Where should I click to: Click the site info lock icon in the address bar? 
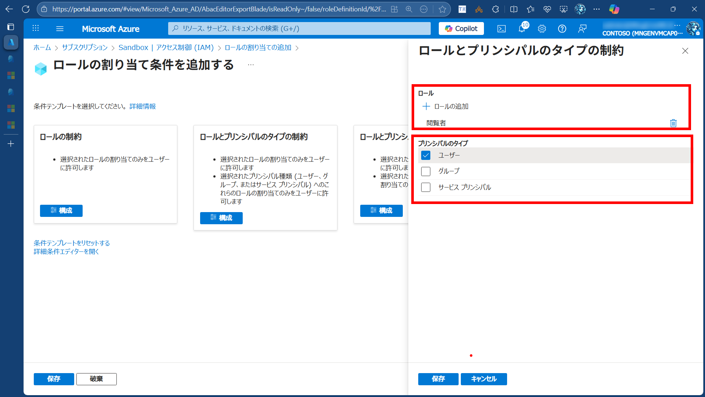[x=44, y=9]
